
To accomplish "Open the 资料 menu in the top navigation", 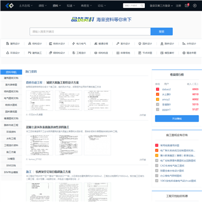I will (x=57, y=6).
